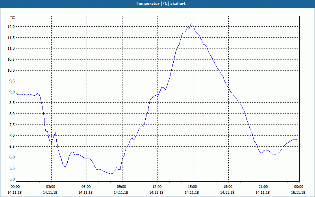Click the 5,0 y-axis label
This screenshot has height=197, width=315.
click(12, 179)
